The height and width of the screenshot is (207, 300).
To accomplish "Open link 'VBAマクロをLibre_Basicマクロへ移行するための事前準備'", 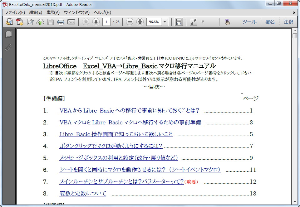I will (x=130, y=122).
